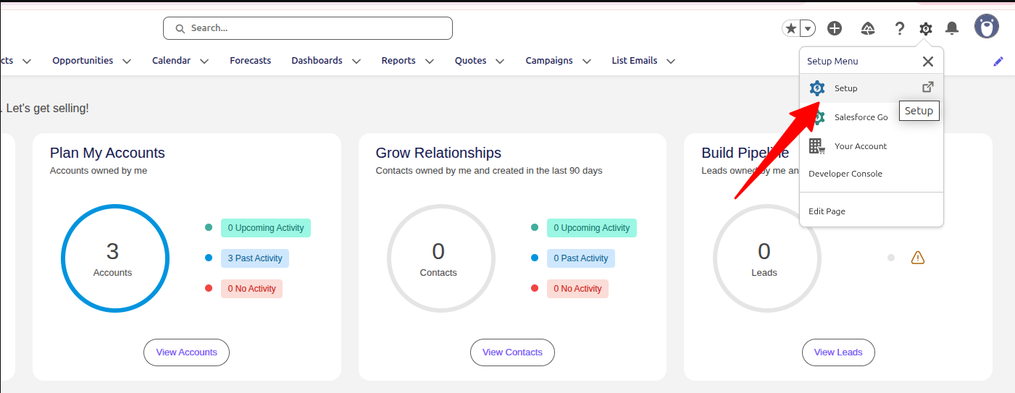Choose Developer Console from Setup Menu
The height and width of the screenshot is (393, 1015).
click(845, 174)
